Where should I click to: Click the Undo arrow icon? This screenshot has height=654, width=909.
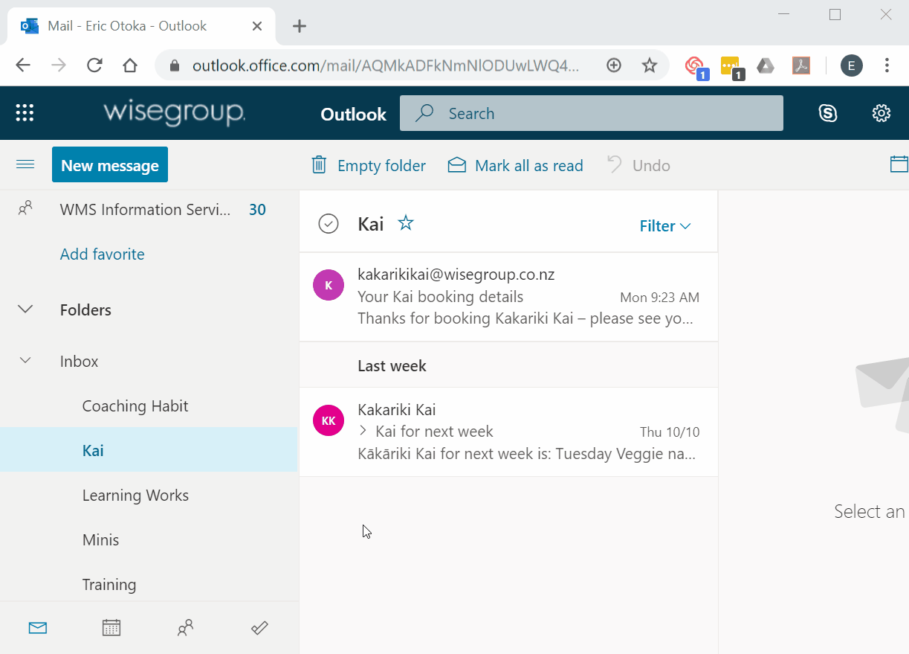(x=614, y=165)
